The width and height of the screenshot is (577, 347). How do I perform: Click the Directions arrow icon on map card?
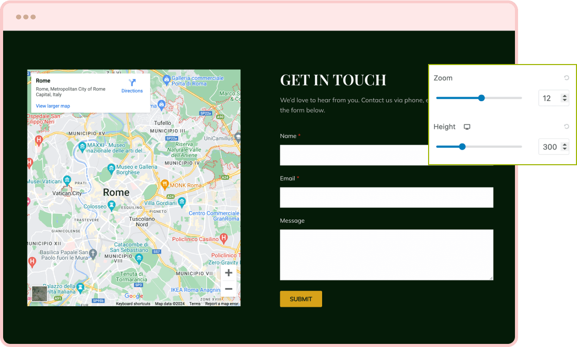click(132, 82)
